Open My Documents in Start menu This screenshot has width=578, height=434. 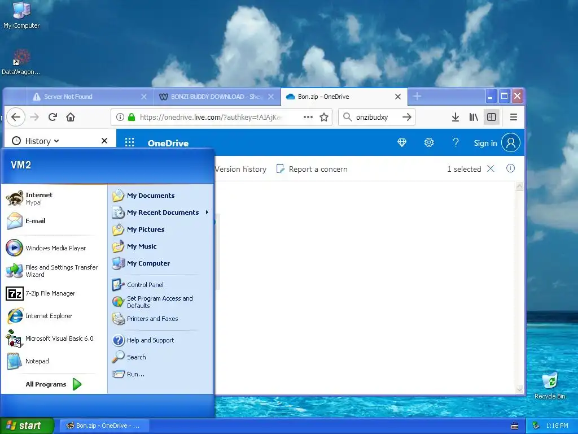161,195
